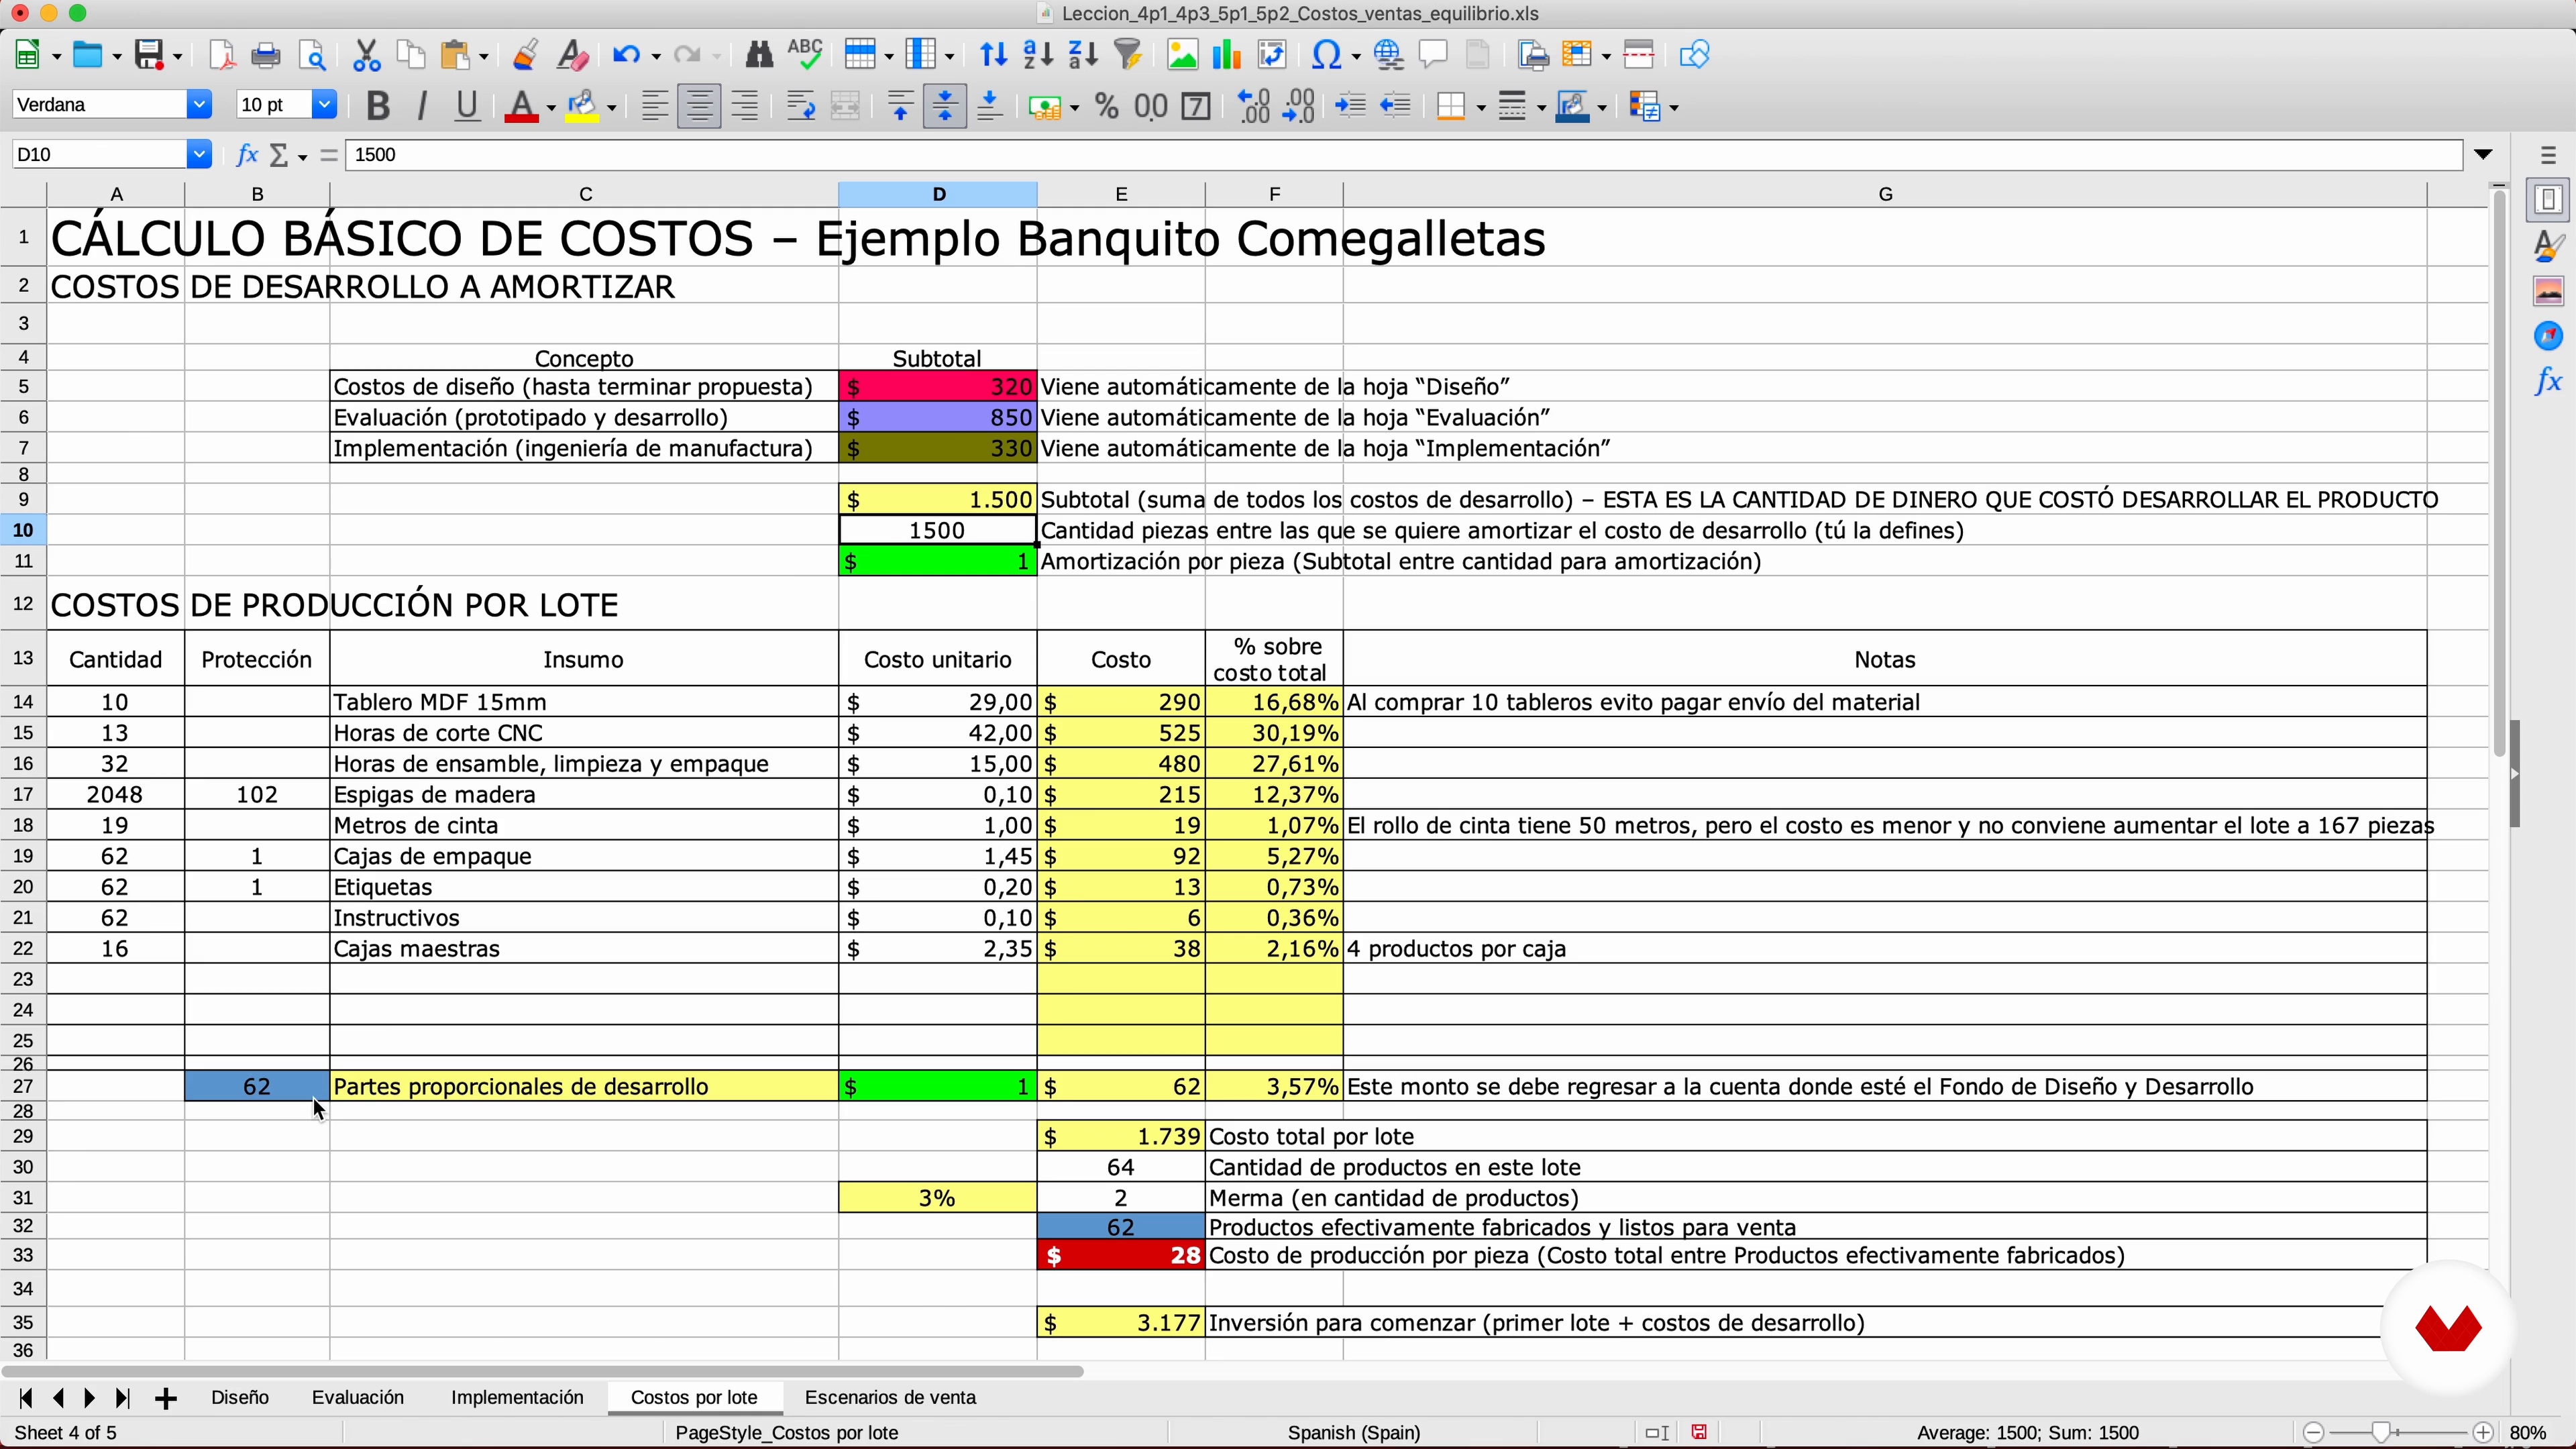
Task: Open the Undo history dropdown arrow
Action: [x=656, y=57]
